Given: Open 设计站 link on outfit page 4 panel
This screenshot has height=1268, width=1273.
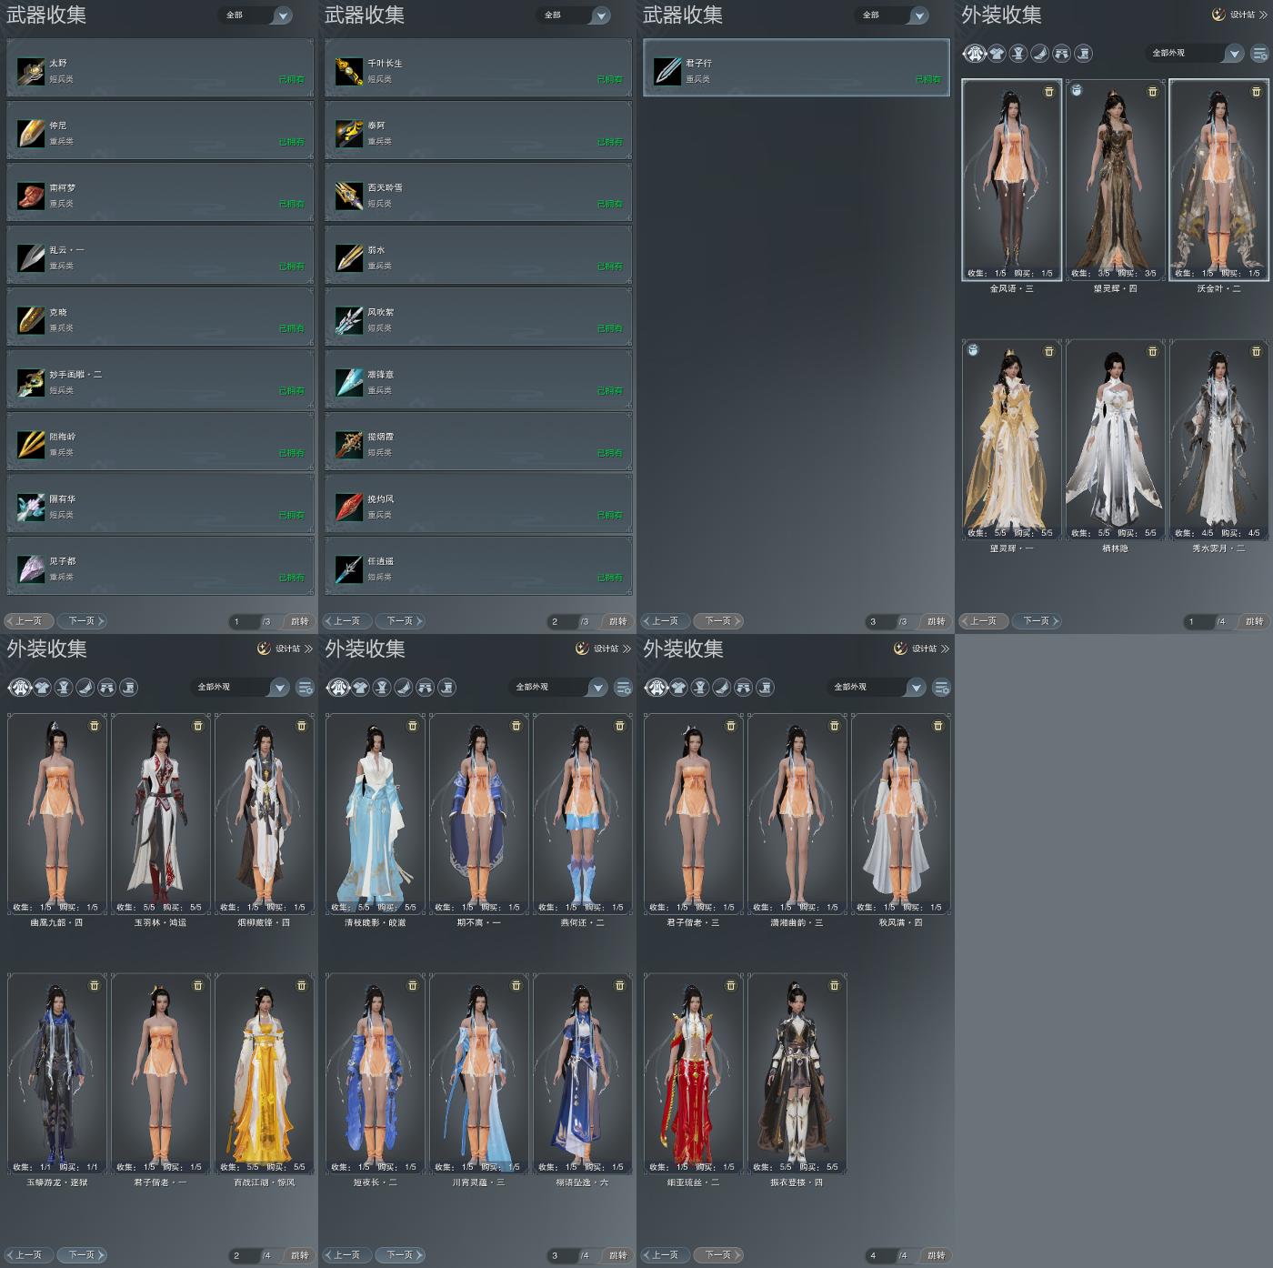Looking at the screenshot, I should 921,649.
